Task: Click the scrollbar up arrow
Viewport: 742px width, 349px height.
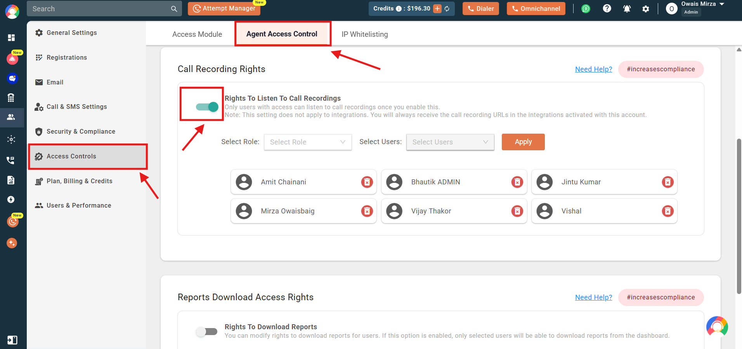Action: [x=739, y=50]
